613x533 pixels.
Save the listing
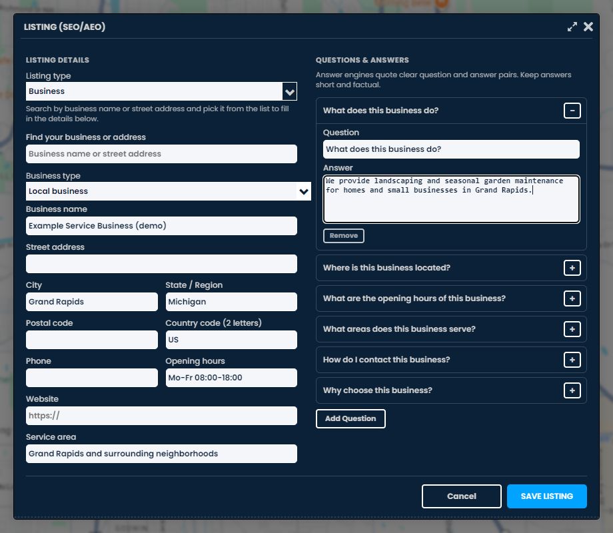pyautogui.click(x=546, y=496)
